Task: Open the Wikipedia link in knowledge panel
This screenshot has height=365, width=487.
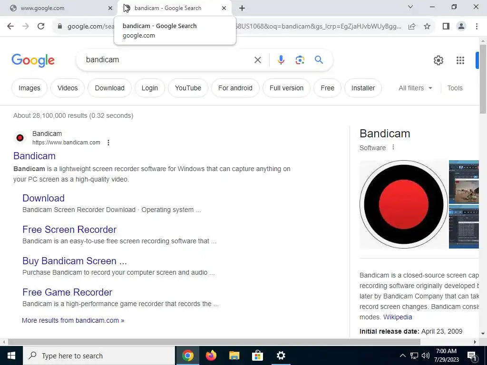Action: tap(398, 317)
